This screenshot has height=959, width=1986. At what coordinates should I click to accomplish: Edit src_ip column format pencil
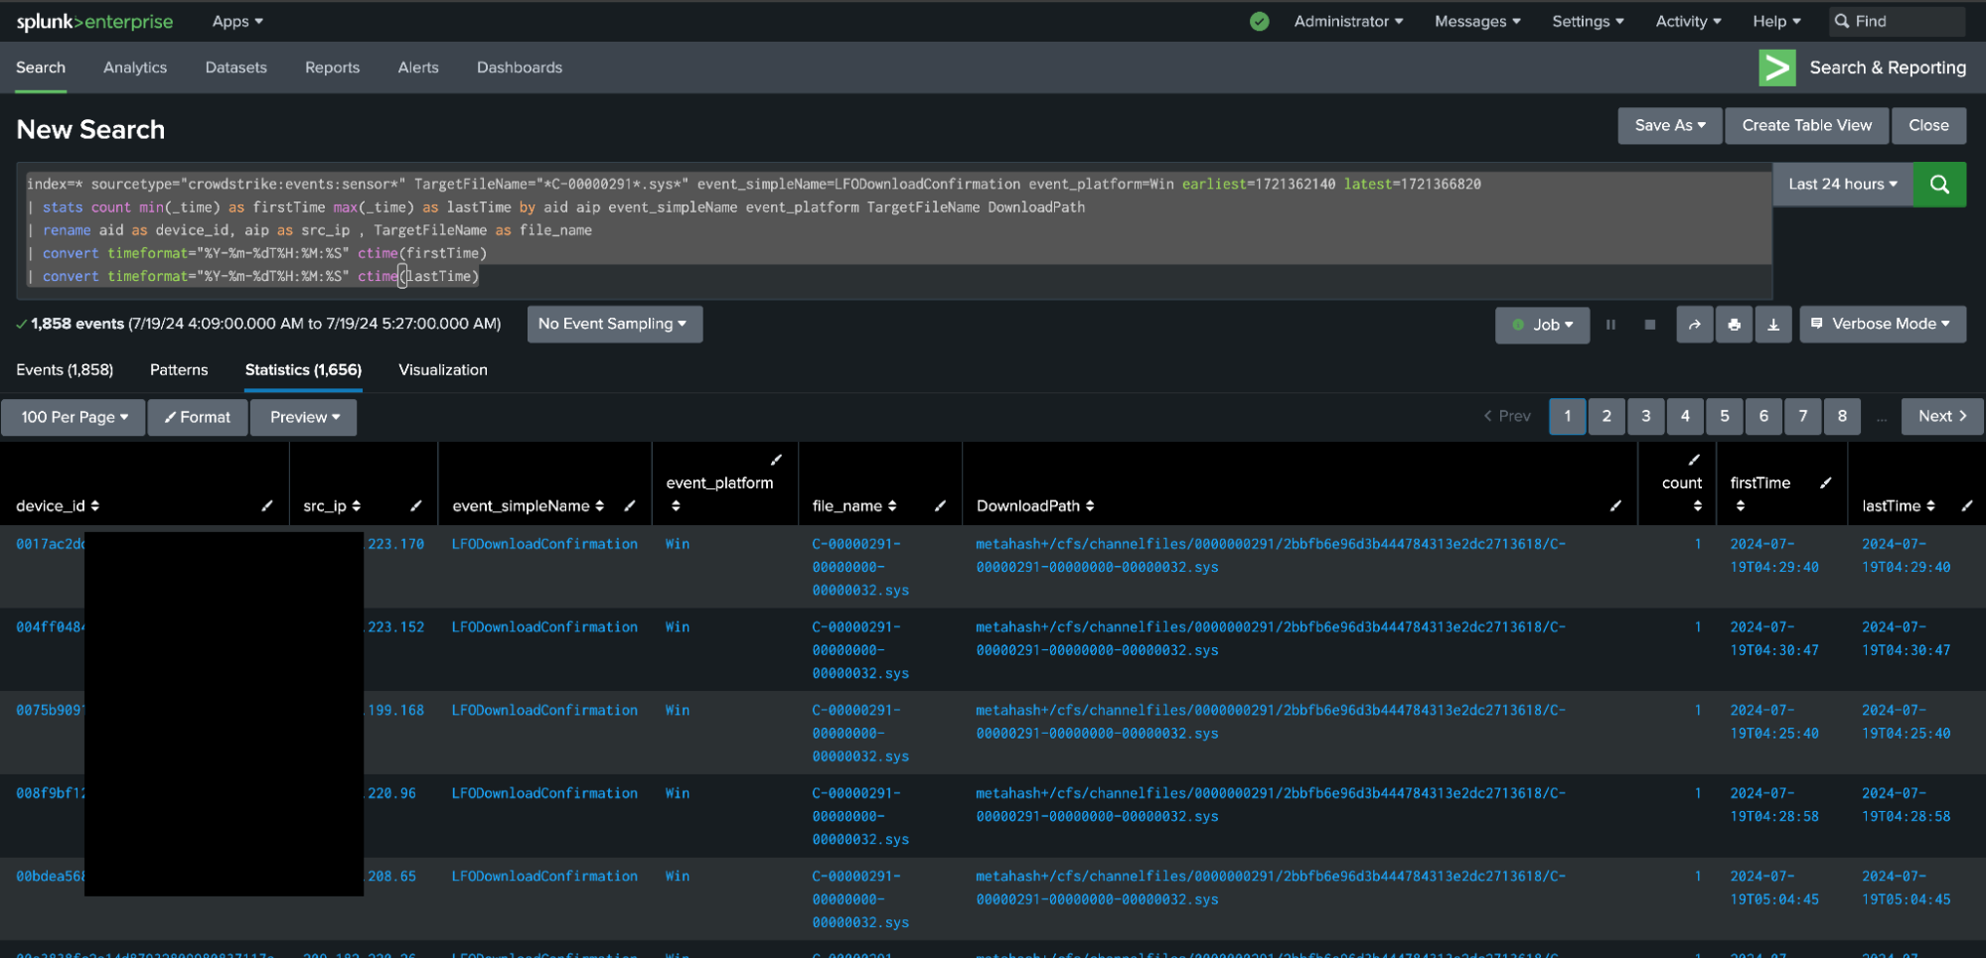(416, 506)
